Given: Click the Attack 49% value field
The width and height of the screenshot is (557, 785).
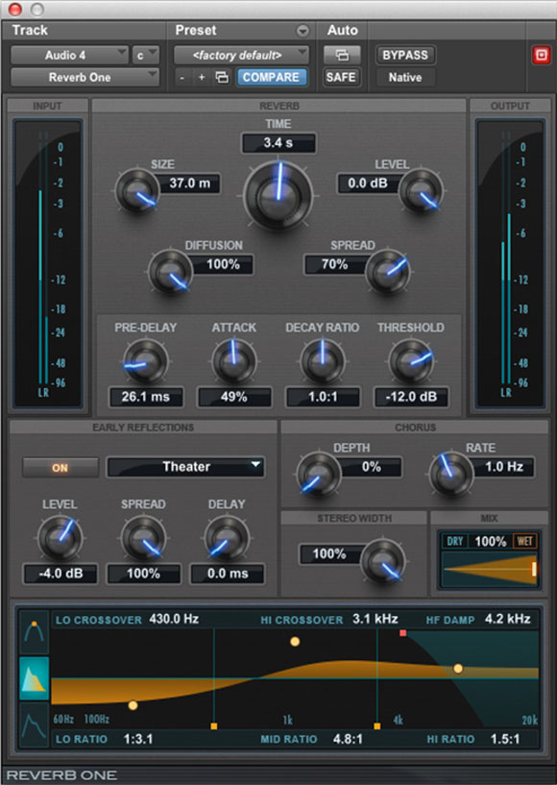Looking at the screenshot, I should (233, 397).
